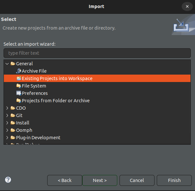Click the Finish button
195x191 pixels.
[x=174, y=180]
